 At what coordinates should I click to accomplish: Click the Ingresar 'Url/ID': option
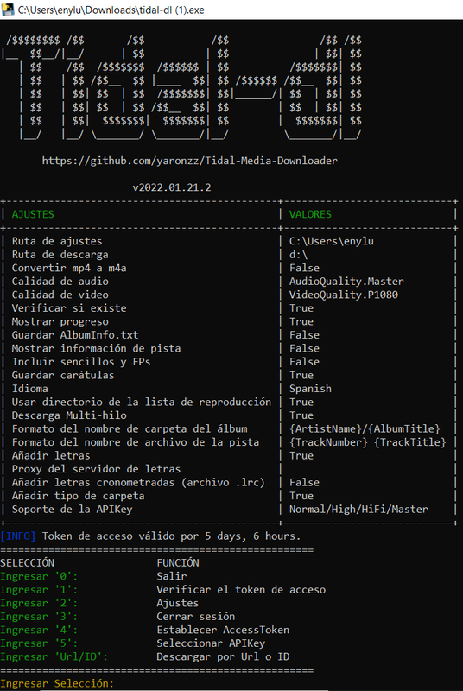(54, 656)
